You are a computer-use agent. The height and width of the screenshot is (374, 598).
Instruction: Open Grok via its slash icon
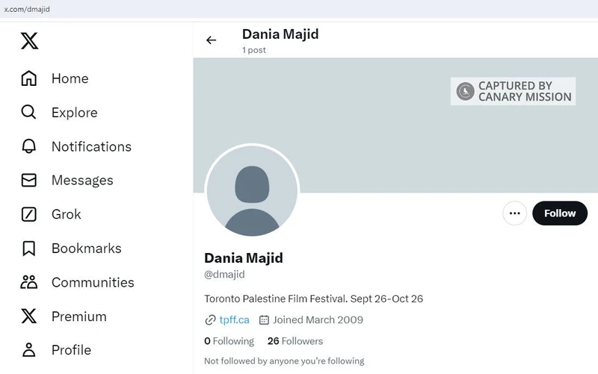[29, 214]
